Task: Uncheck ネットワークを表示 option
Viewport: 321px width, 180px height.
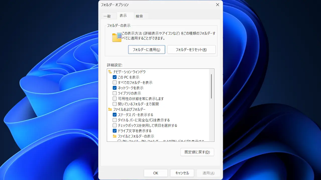Action: coord(115,88)
